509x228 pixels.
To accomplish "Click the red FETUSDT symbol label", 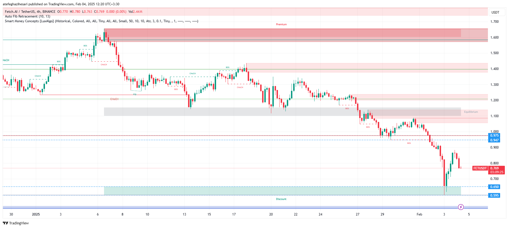I will 480,168.
